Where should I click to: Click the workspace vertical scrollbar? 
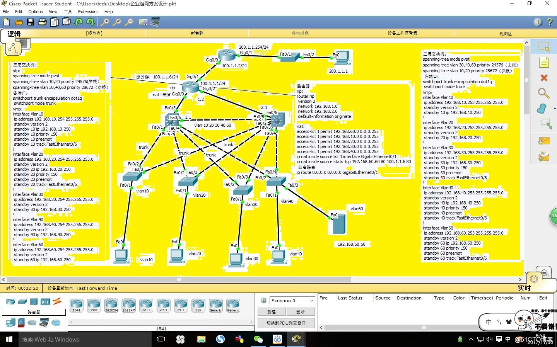point(526,80)
